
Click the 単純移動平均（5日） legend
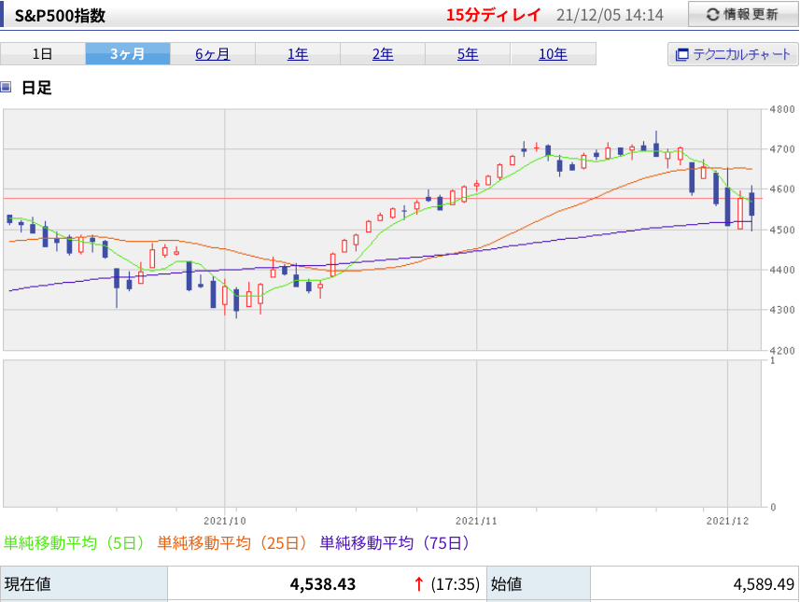74,543
